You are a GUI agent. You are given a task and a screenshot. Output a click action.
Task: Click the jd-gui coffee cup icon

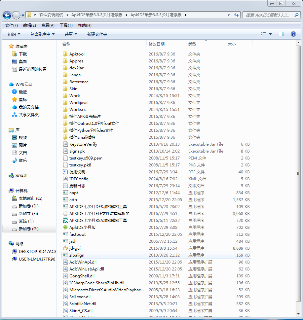65,248
